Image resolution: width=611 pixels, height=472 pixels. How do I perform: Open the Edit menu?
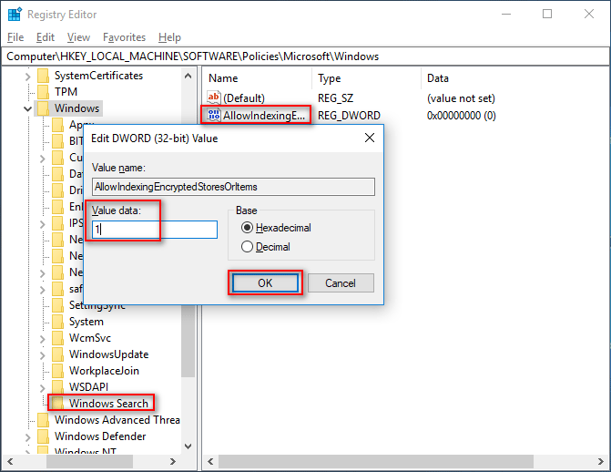46,37
